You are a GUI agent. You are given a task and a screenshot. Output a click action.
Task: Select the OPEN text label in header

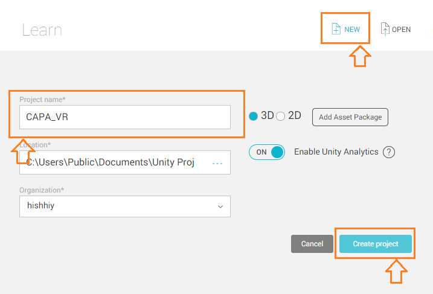[401, 30]
